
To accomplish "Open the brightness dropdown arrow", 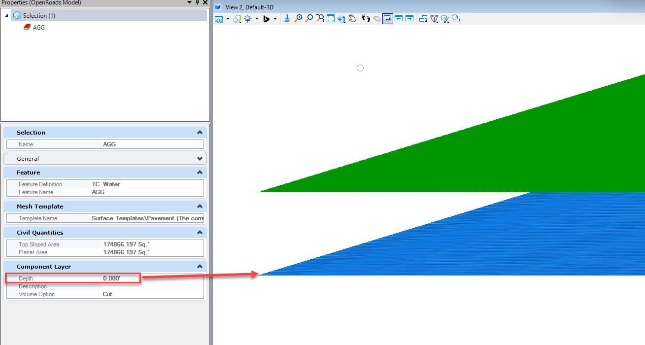I will (257, 19).
